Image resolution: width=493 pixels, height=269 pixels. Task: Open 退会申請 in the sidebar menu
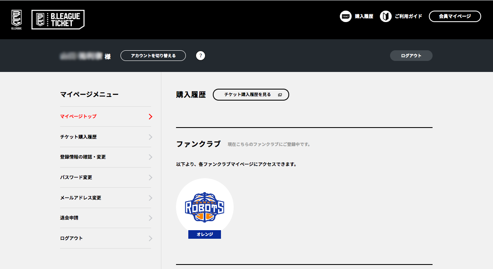click(105, 218)
